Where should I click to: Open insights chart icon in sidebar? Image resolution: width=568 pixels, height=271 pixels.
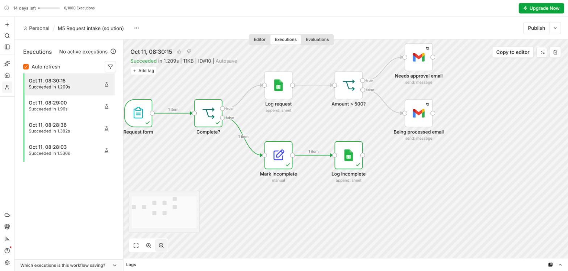click(x=7, y=239)
